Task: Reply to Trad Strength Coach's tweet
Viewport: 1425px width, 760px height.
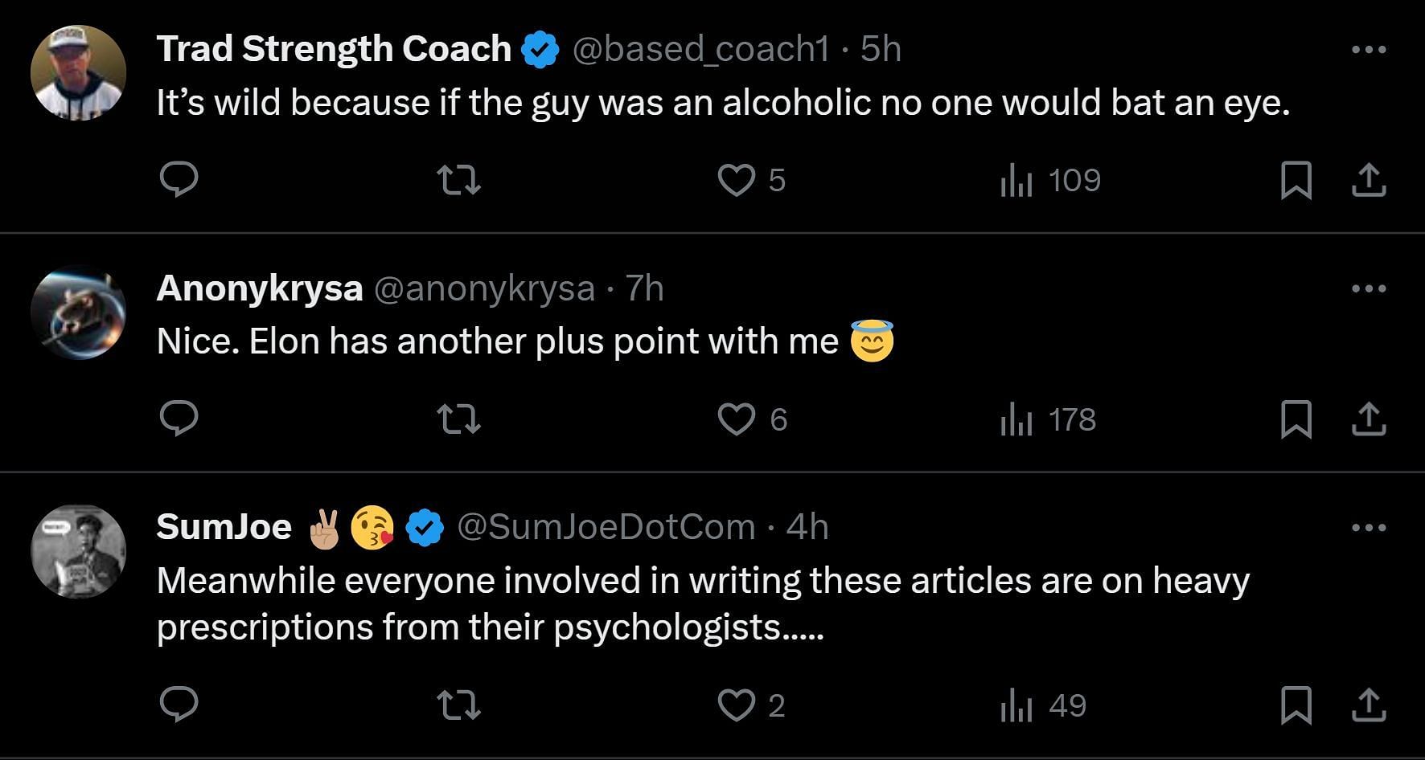Action: [179, 179]
